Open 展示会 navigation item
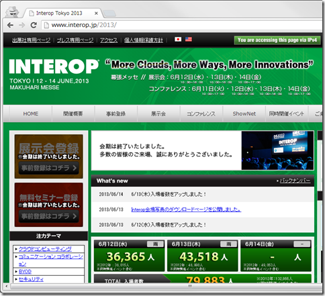This screenshot has height=296, width=325. [x=158, y=113]
